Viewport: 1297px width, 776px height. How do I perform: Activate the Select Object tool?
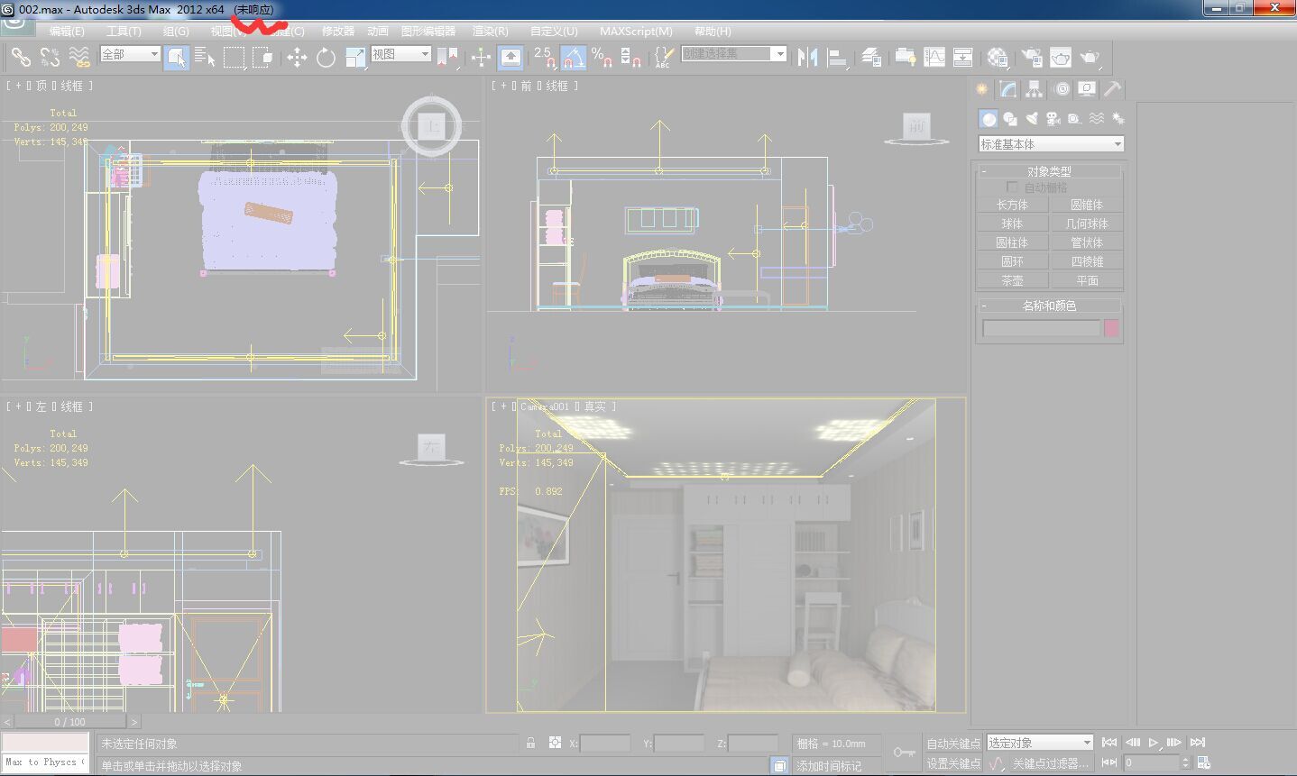(177, 58)
